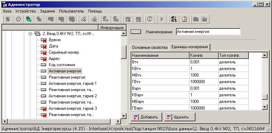Click the play arrow toolbar icon
The height and width of the screenshot is (133, 272).
[x=162, y=19]
